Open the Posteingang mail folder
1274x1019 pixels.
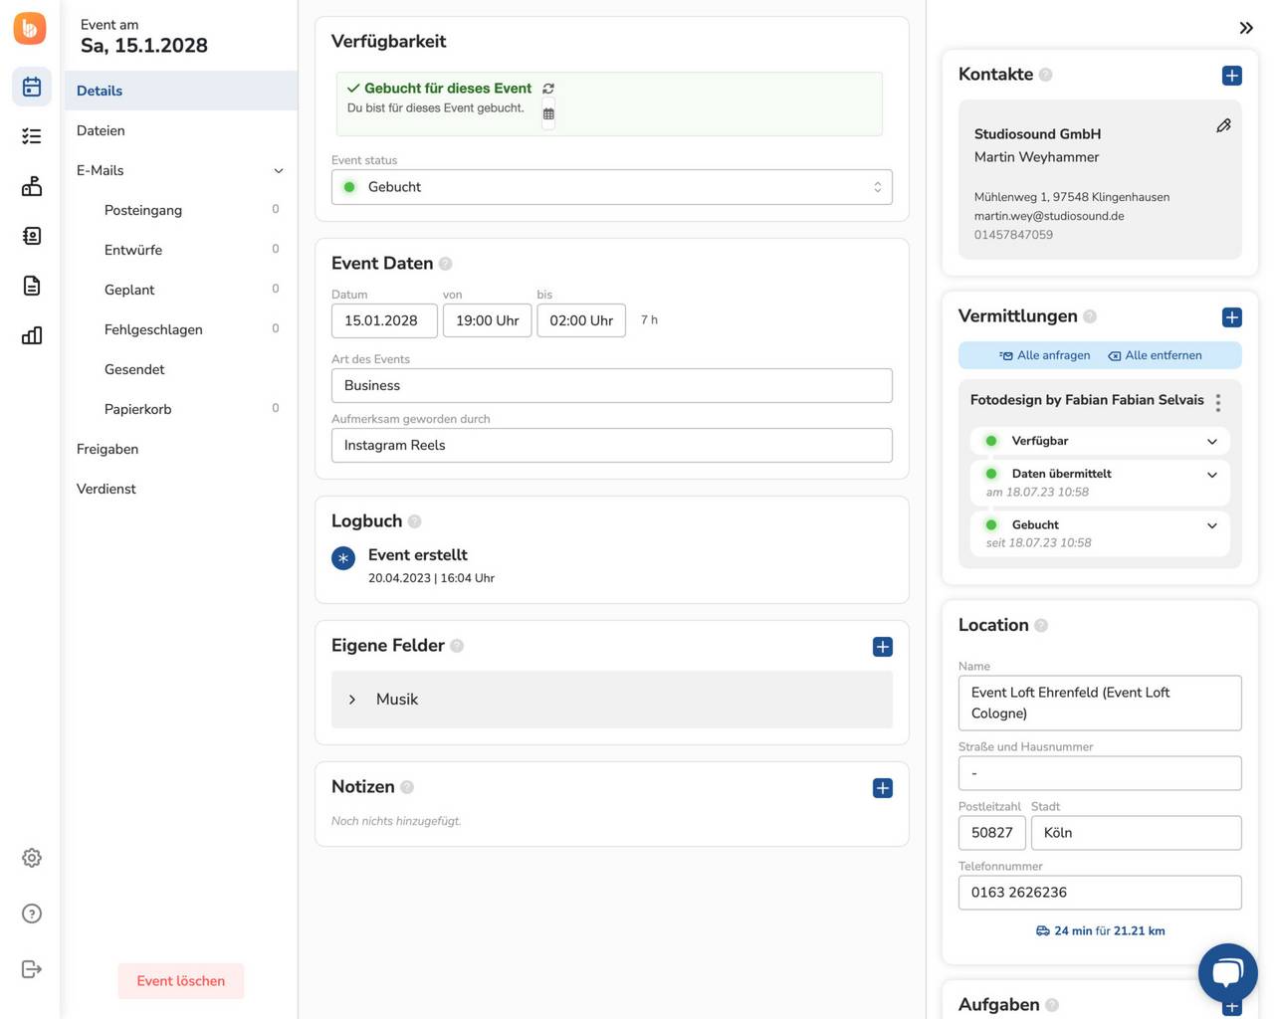[x=143, y=210]
